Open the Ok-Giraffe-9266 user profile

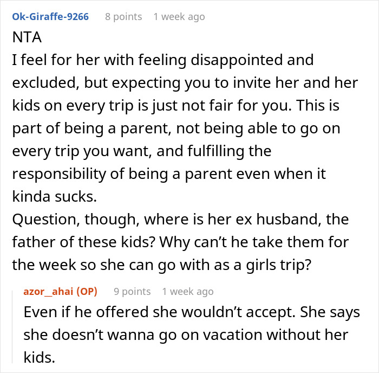pyautogui.click(x=52, y=17)
